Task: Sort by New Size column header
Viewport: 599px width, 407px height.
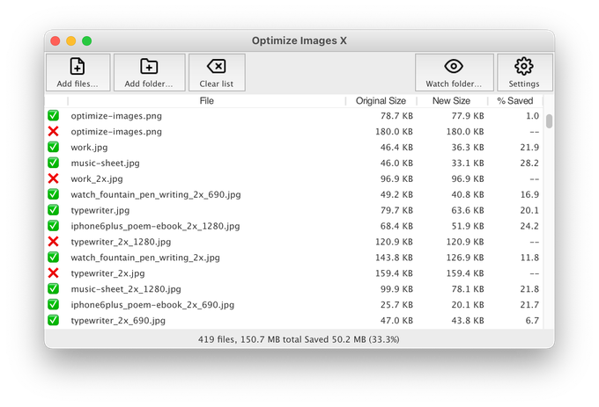Action: [x=454, y=101]
